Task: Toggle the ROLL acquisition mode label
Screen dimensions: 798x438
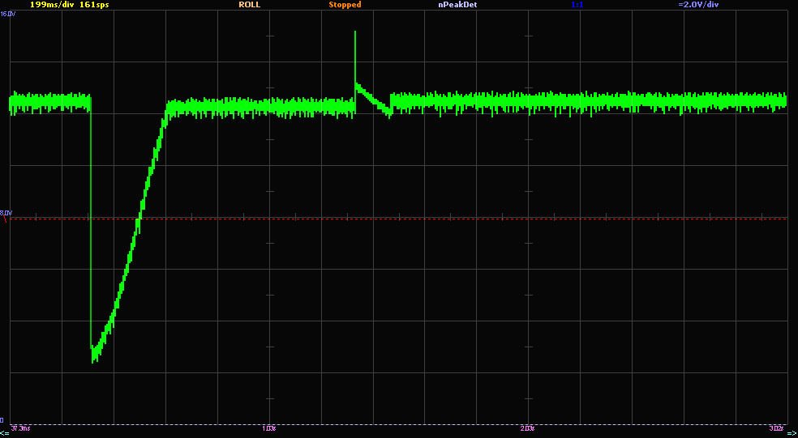Action: [249, 5]
